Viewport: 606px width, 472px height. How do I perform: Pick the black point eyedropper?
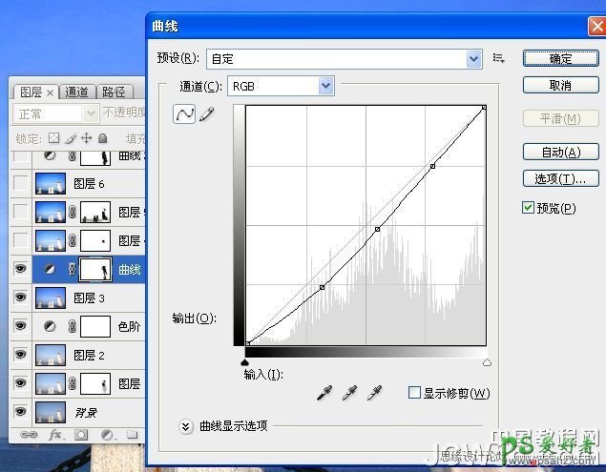(x=326, y=392)
